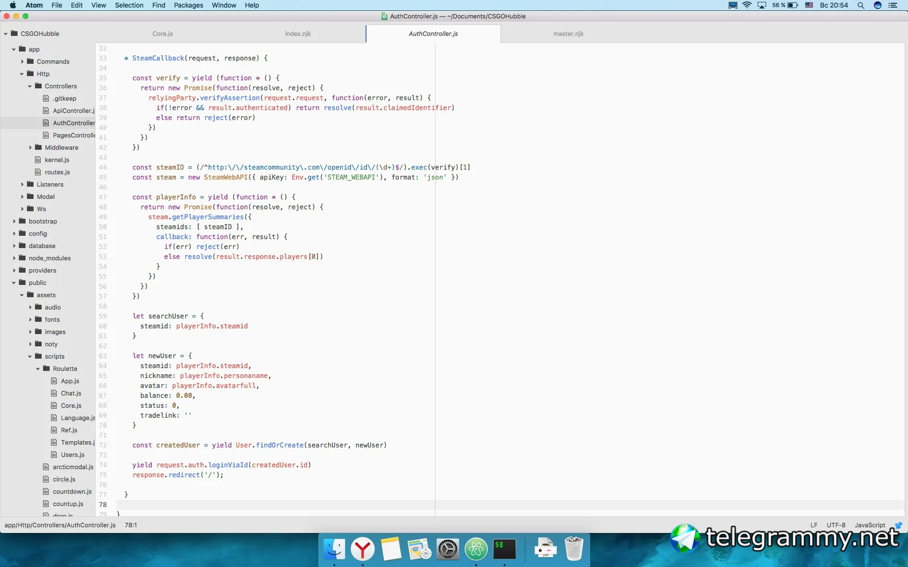Switch to the master.njk tab
This screenshot has width=908, height=567.
568,34
